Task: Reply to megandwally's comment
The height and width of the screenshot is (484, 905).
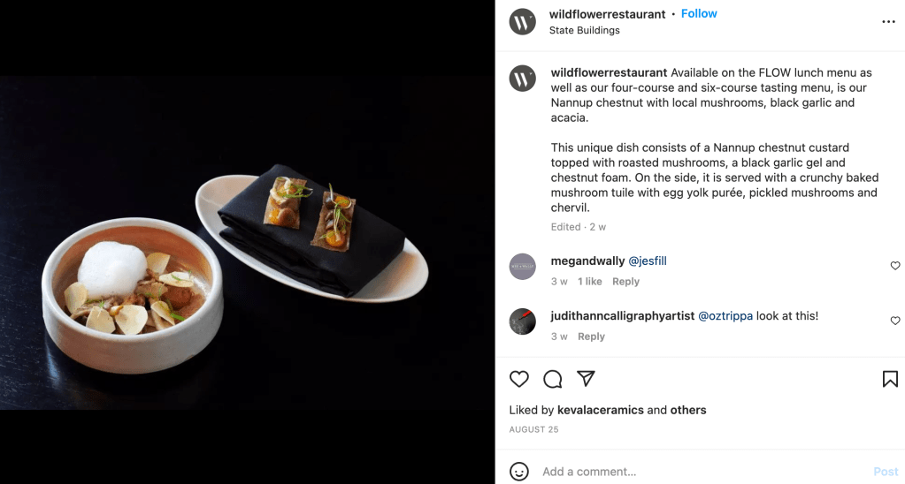Action: (x=625, y=282)
